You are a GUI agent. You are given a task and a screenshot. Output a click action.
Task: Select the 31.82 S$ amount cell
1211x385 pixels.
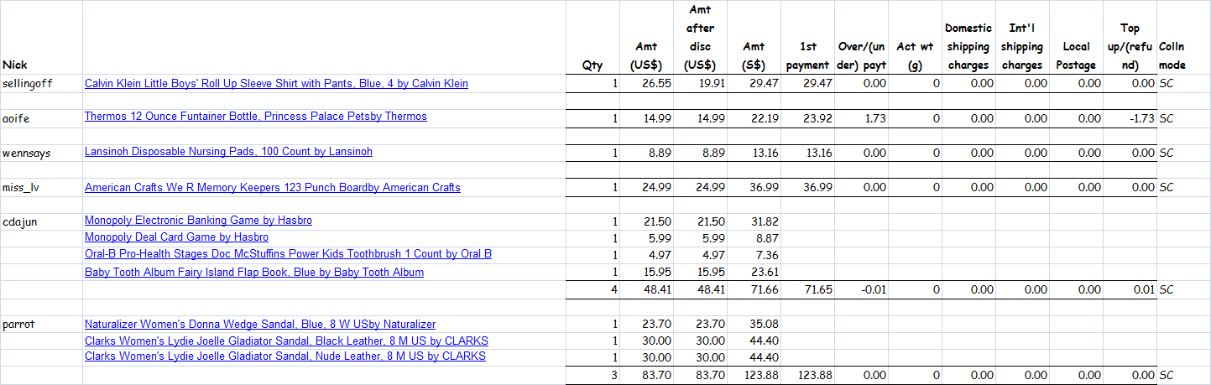click(x=754, y=221)
